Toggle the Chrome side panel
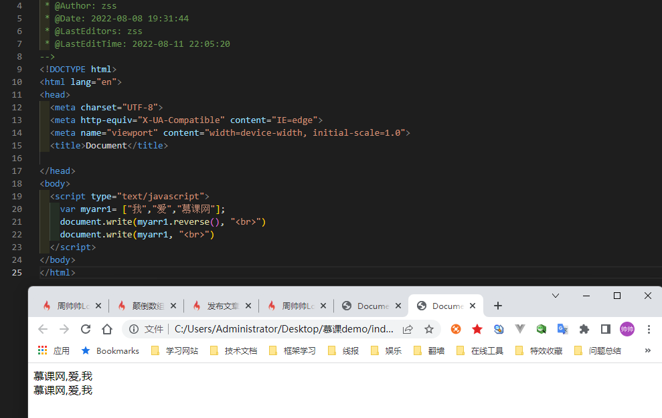 605,329
